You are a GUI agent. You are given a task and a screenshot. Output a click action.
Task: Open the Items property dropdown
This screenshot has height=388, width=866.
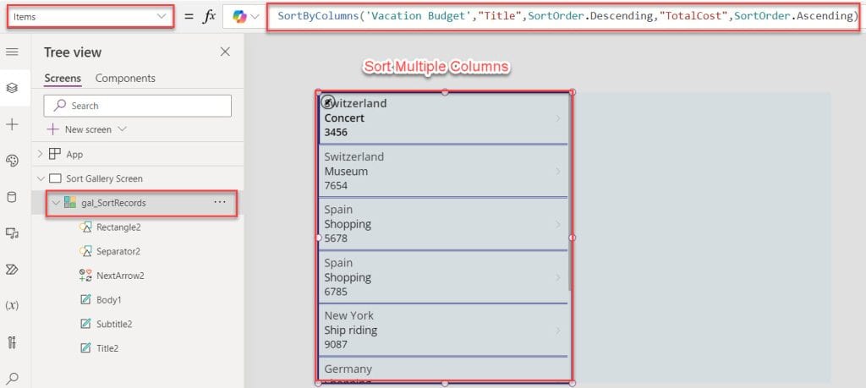(x=90, y=17)
